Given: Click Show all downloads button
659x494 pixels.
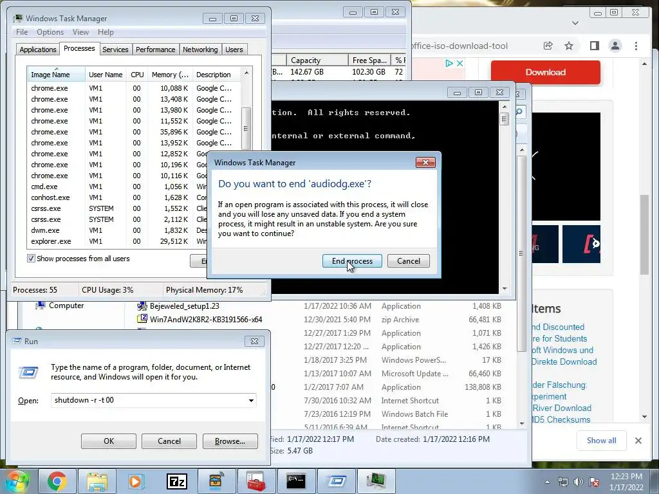Looking at the screenshot, I should click(x=602, y=440).
